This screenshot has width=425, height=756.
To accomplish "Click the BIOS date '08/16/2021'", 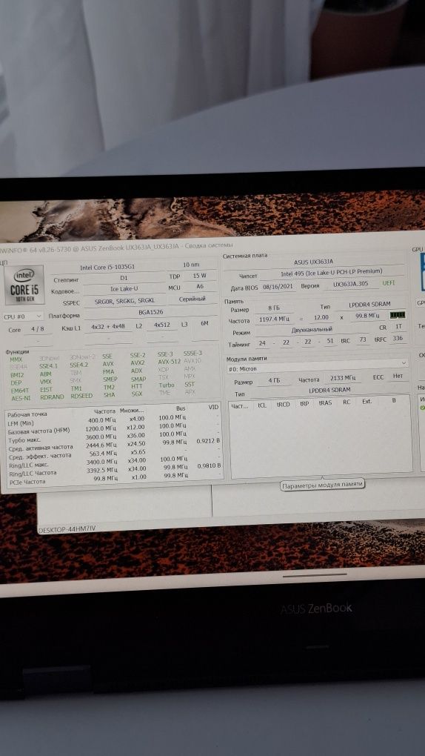I will [278, 286].
